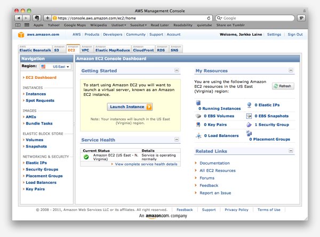The image size is (320, 237).
Task: Click the Elastic IPs icon
Action: coord(249,105)
